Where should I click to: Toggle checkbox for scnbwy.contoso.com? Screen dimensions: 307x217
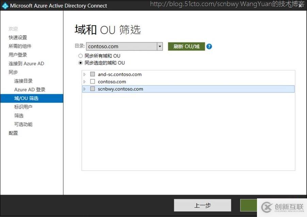(93, 89)
